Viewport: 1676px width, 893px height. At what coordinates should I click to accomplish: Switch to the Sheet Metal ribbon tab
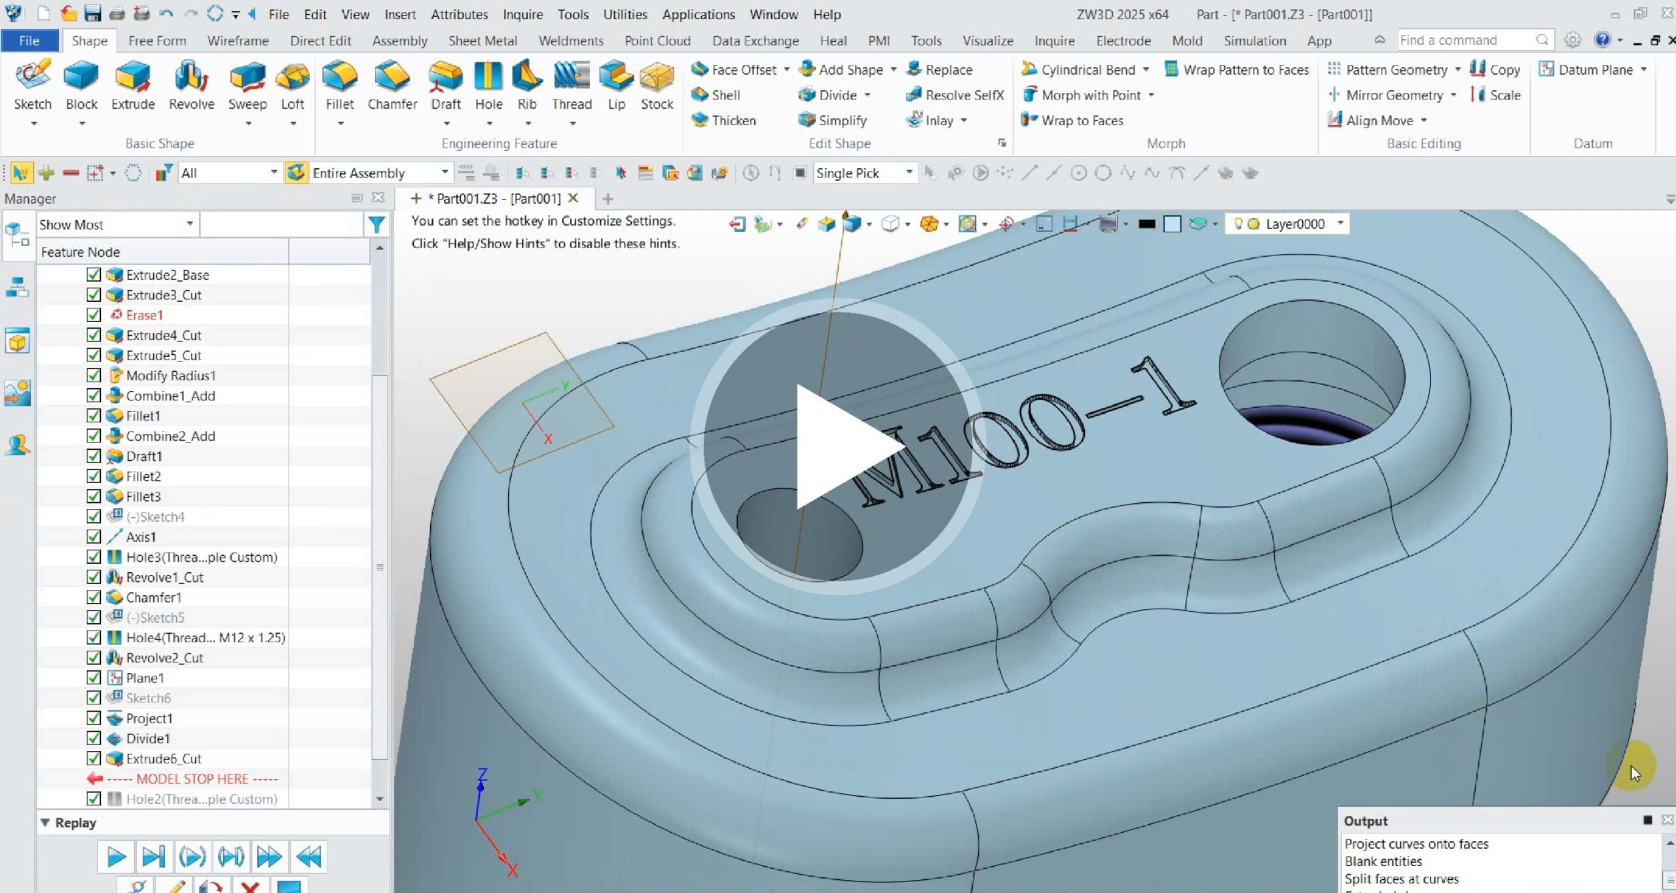(x=483, y=41)
